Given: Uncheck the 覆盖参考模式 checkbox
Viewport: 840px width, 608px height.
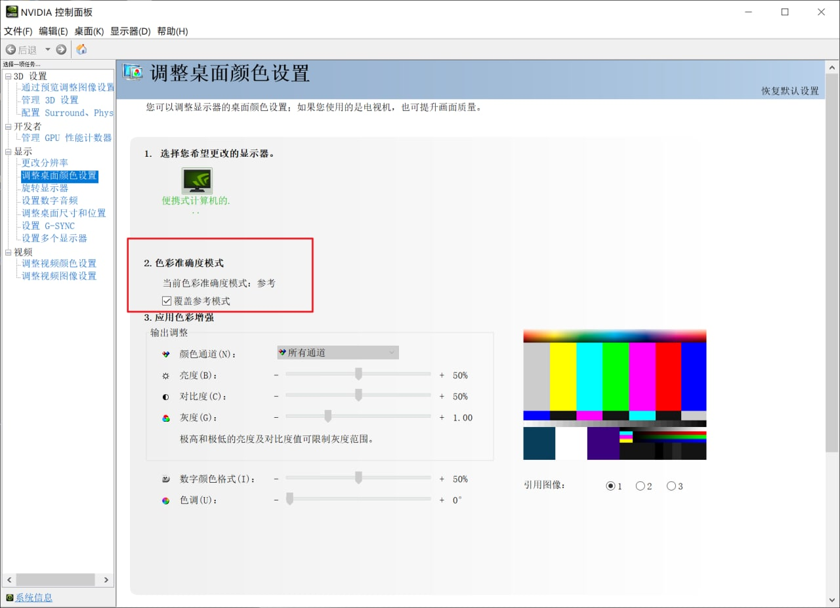Looking at the screenshot, I should point(166,300).
